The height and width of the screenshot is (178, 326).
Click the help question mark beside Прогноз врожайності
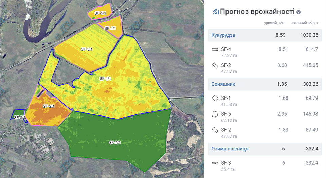click(298, 12)
